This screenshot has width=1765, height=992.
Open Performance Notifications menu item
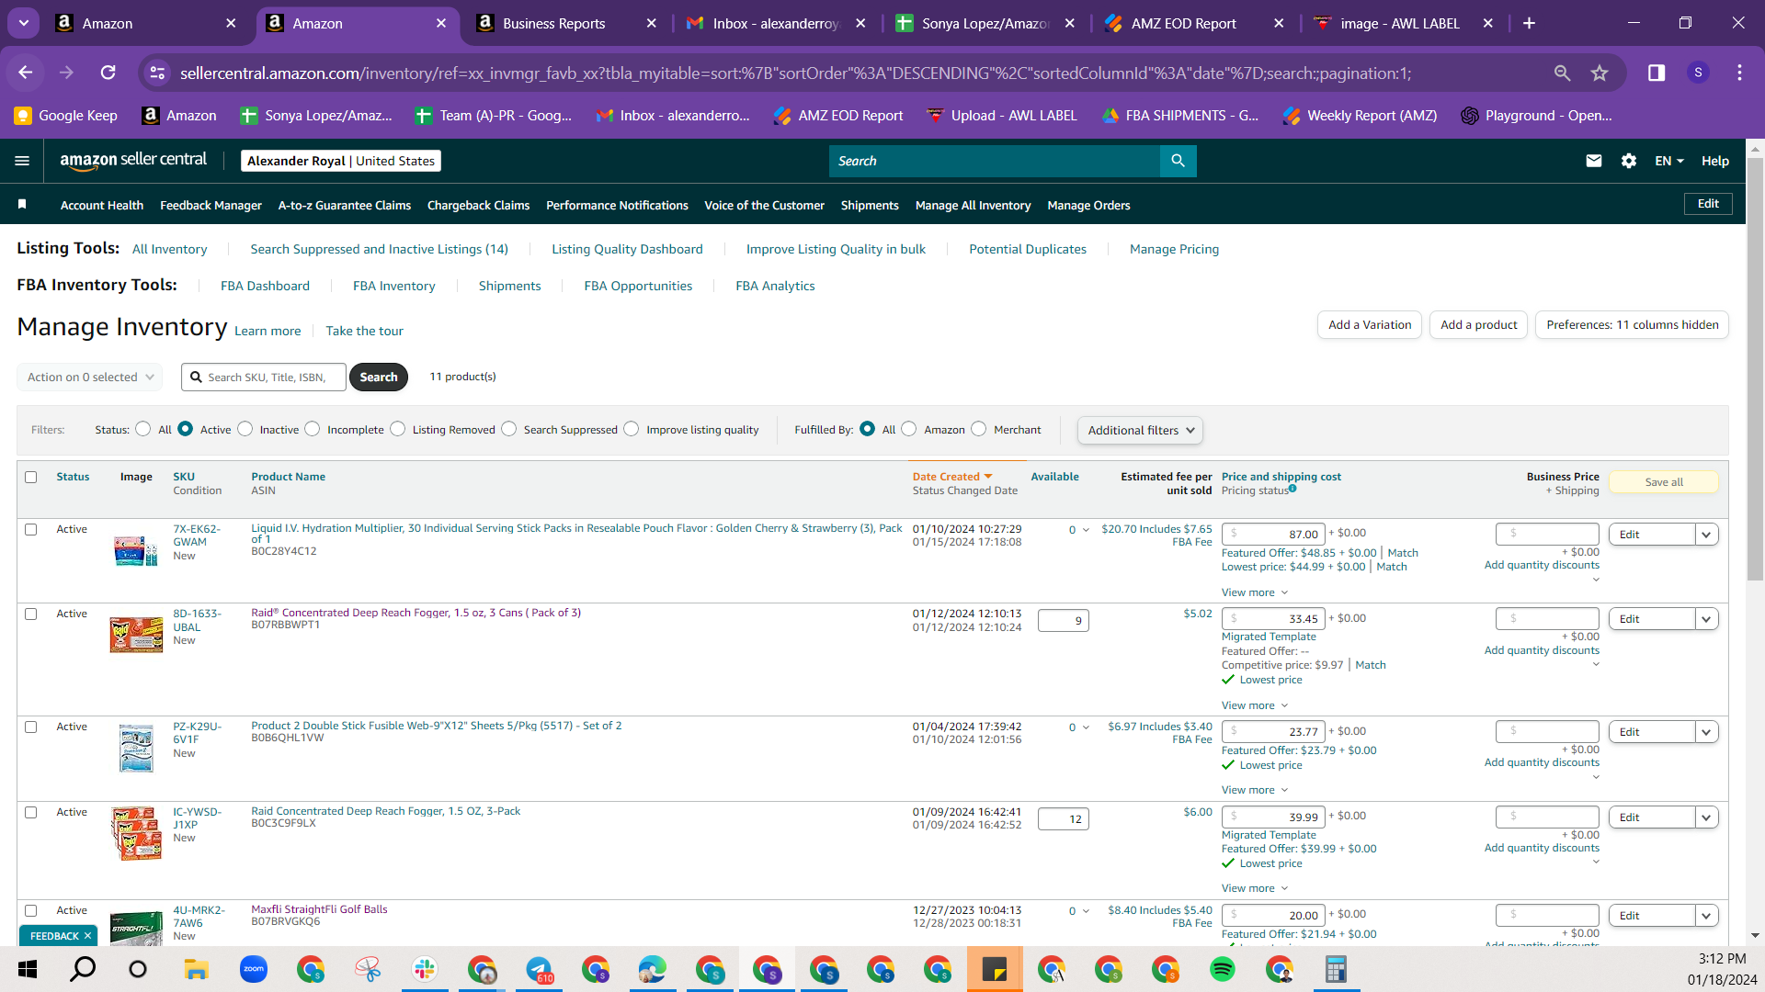[x=617, y=205]
